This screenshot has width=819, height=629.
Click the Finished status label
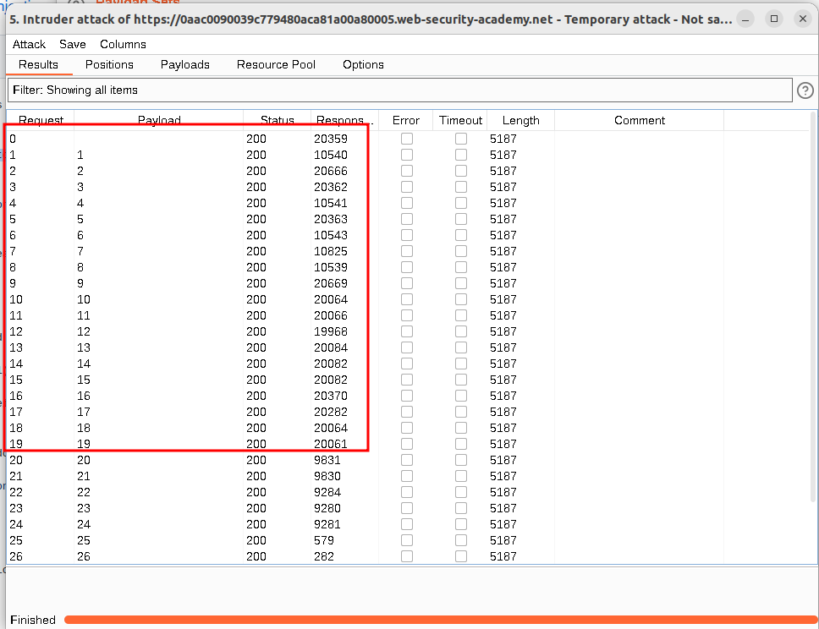[33, 620]
